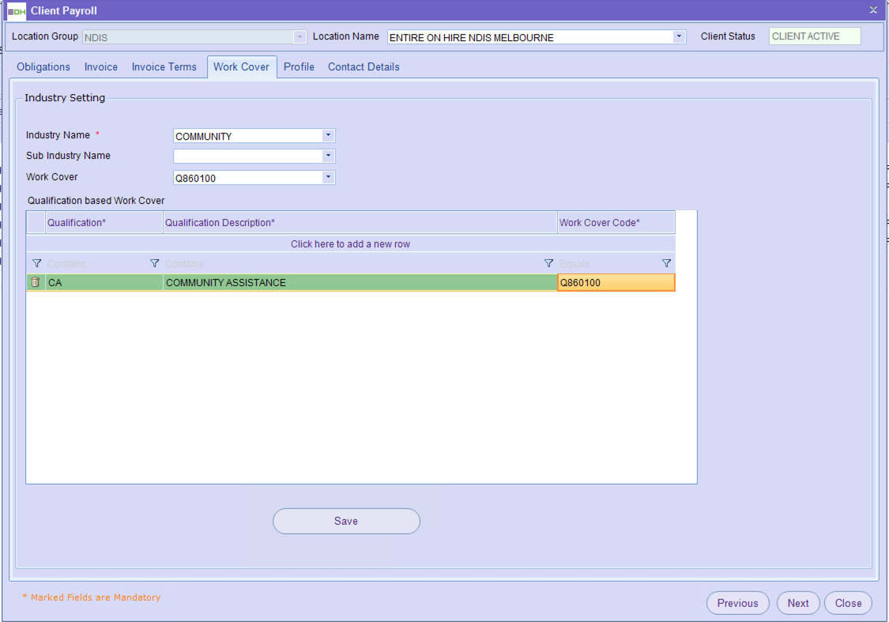Click the Previous button
This screenshot has height=622, width=889.
click(x=737, y=603)
